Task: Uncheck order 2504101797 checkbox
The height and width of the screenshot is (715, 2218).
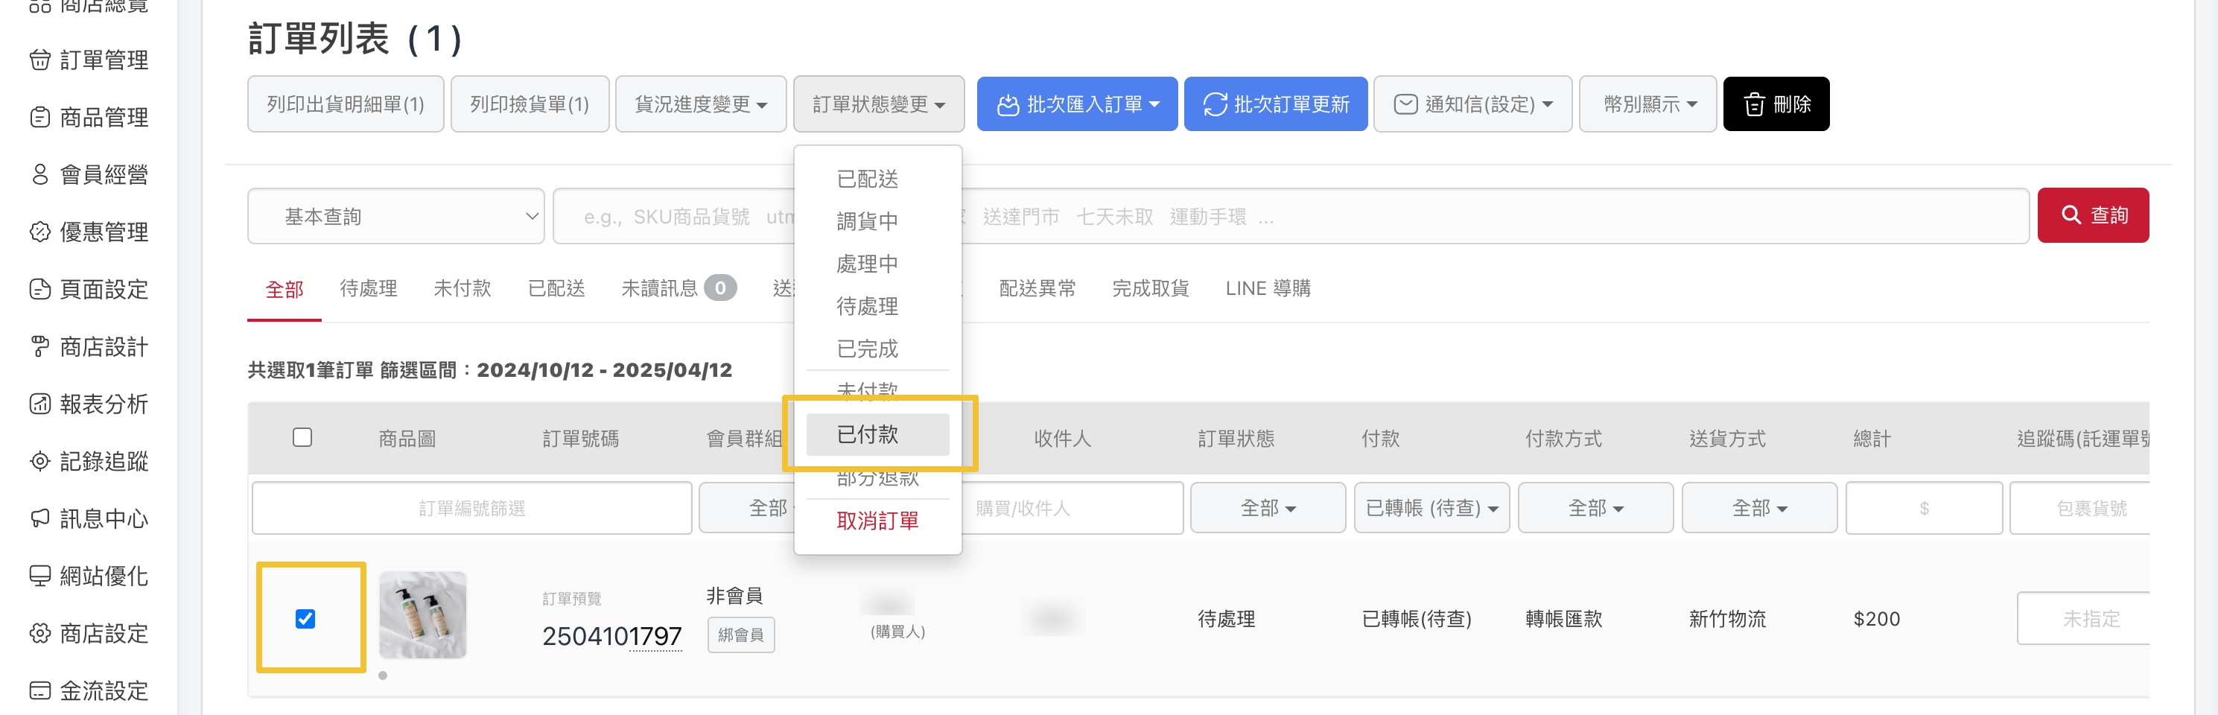Action: (305, 618)
